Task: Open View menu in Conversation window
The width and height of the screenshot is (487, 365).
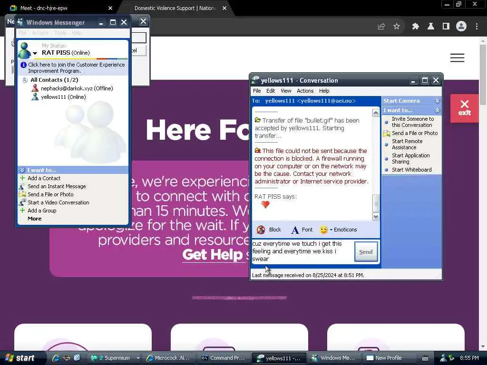Action: tap(286, 91)
